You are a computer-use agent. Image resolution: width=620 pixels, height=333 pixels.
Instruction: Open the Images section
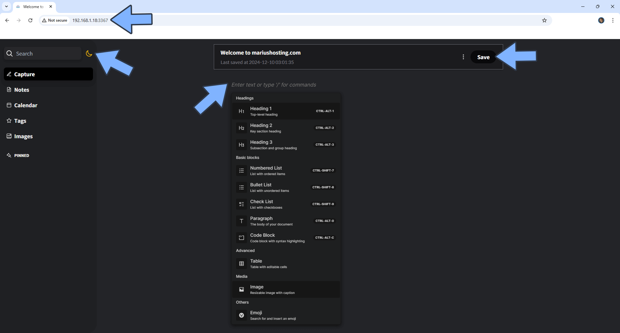coord(48,136)
